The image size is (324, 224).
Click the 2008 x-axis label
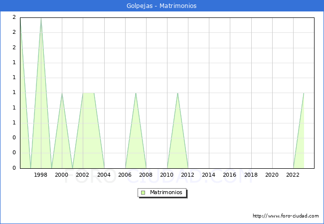tap(146, 175)
